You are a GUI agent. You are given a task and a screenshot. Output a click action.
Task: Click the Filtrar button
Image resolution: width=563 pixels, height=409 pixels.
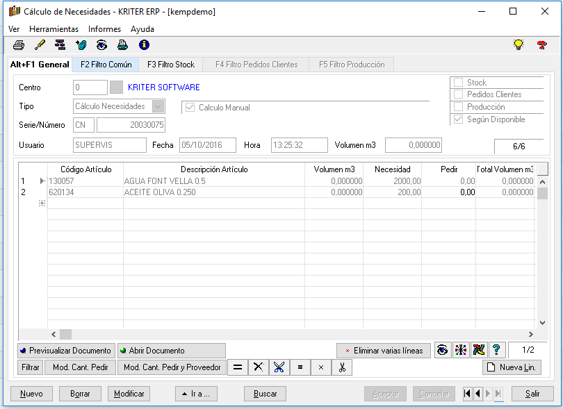point(31,367)
